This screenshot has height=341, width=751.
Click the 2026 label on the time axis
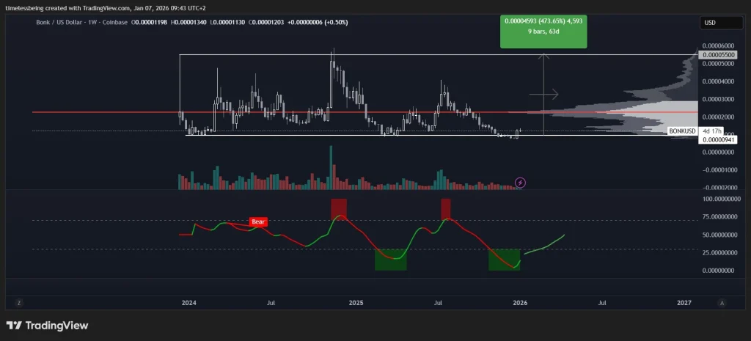(520, 302)
